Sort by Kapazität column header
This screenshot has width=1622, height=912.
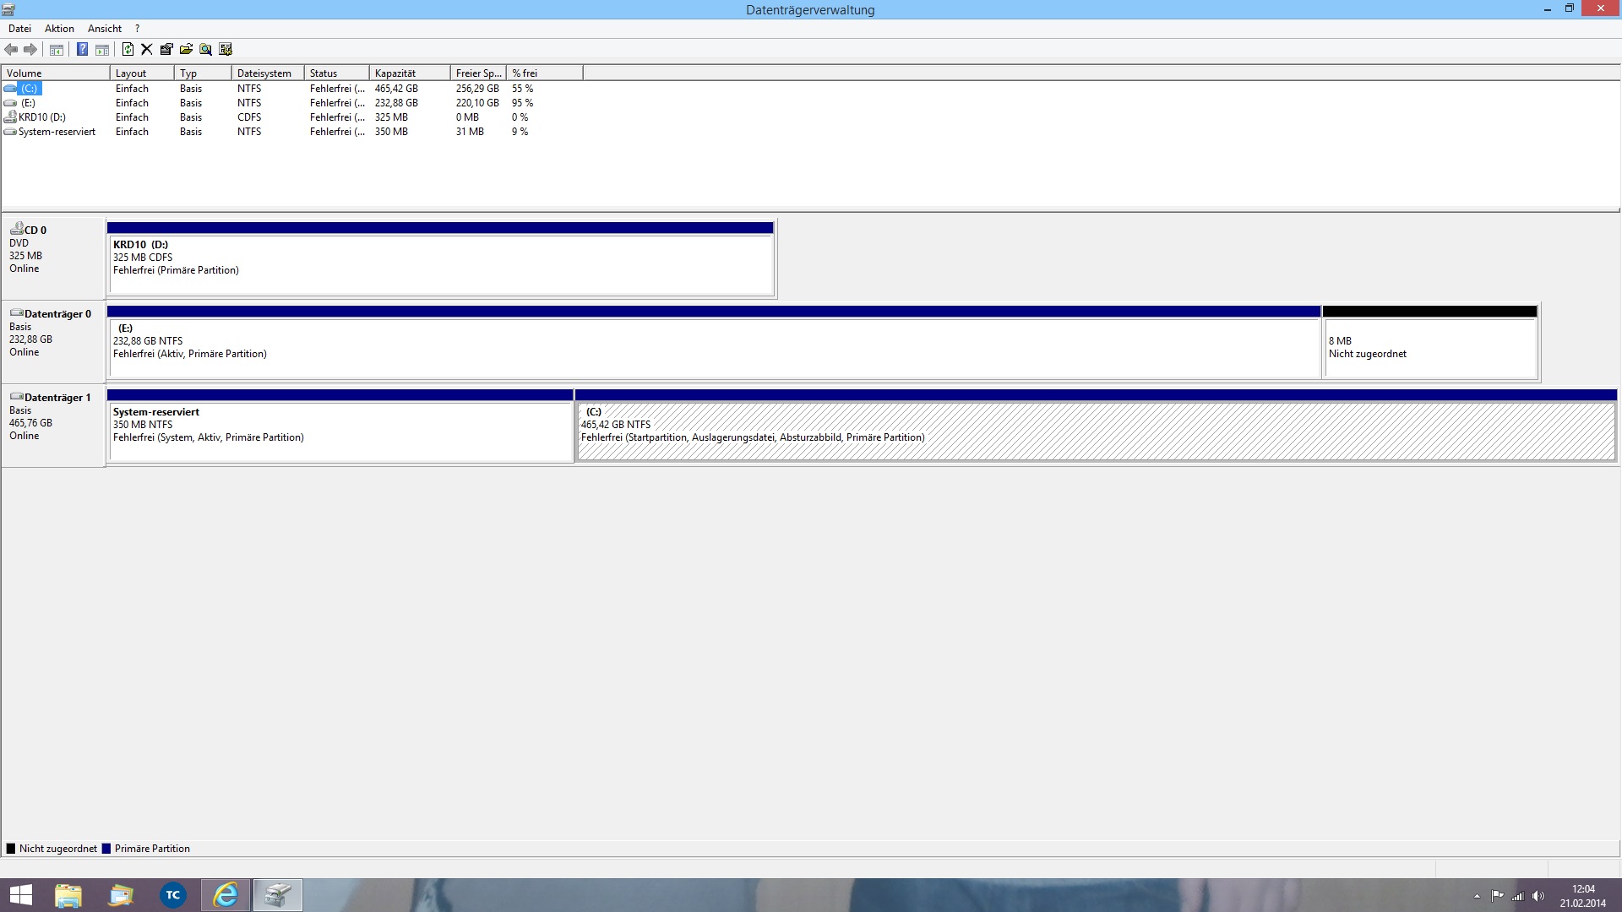click(410, 73)
